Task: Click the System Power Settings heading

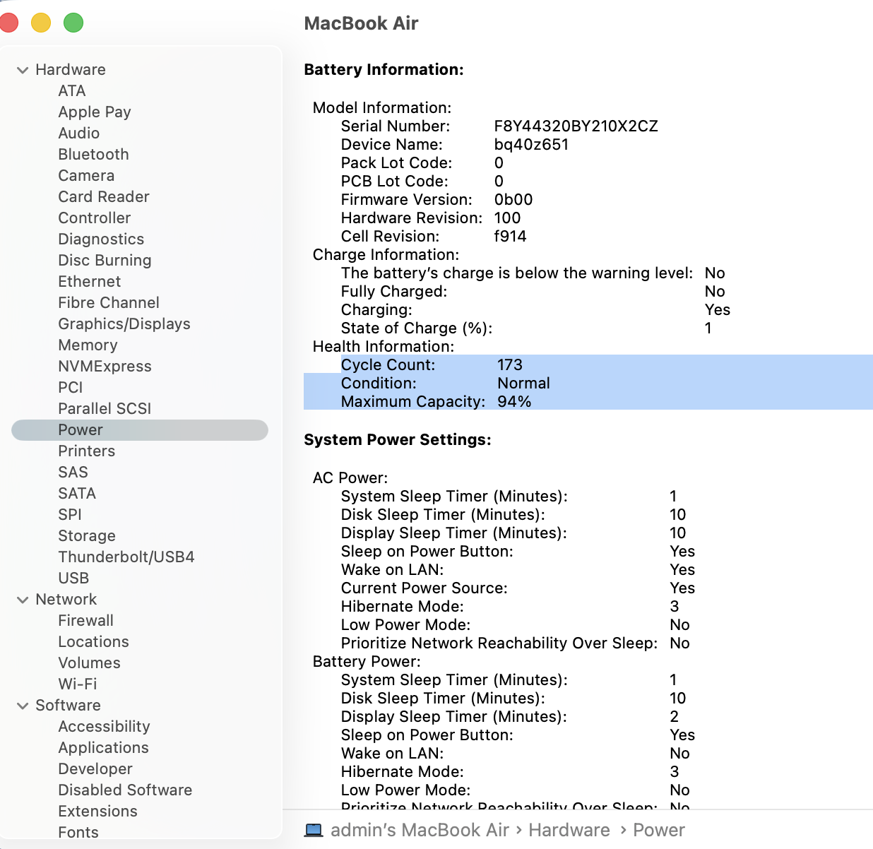Action: tap(398, 440)
